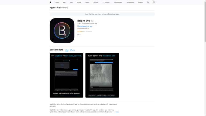Image resolution: width=206 pixels, height=116 pixels.
Task: Click 'Preview' text beside App Store
Action: (x=64, y=8)
